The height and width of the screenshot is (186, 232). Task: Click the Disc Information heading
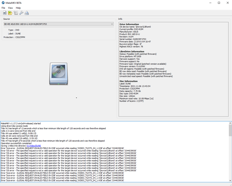coord(128,81)
